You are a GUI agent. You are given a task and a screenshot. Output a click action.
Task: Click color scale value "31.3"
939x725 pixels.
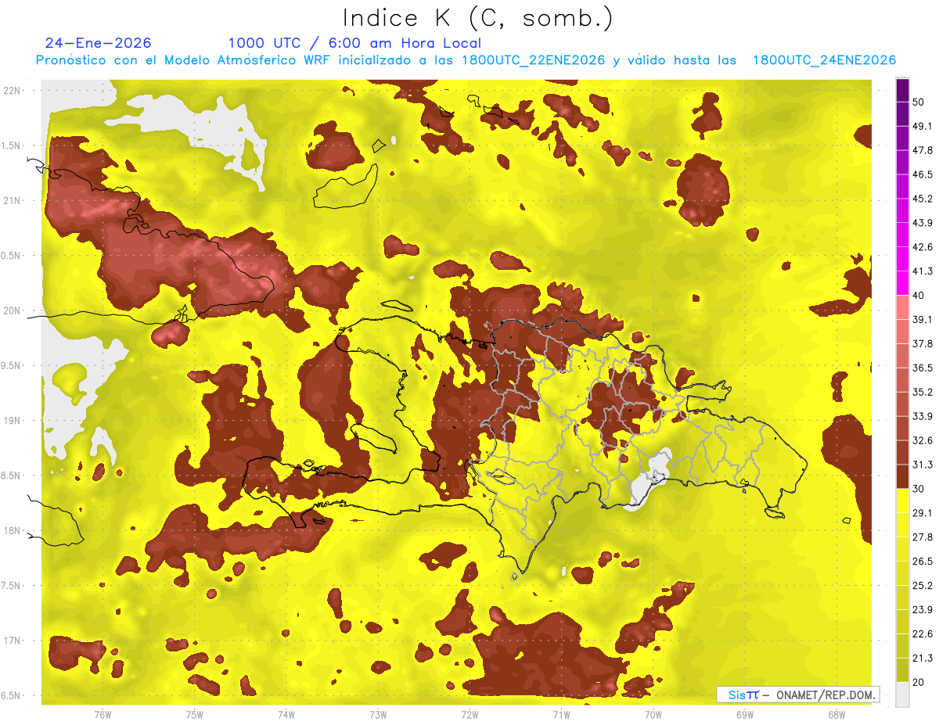point(922,465)
